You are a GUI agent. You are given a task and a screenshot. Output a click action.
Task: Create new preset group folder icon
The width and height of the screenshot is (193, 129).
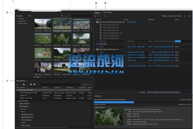point(24,85)
